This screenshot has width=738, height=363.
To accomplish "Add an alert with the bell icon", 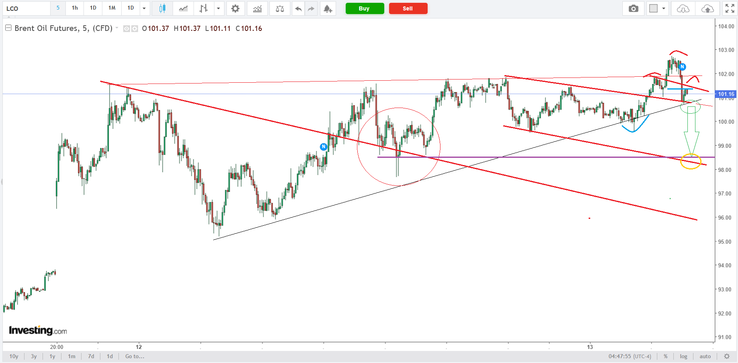I will [x=328, y=8].
